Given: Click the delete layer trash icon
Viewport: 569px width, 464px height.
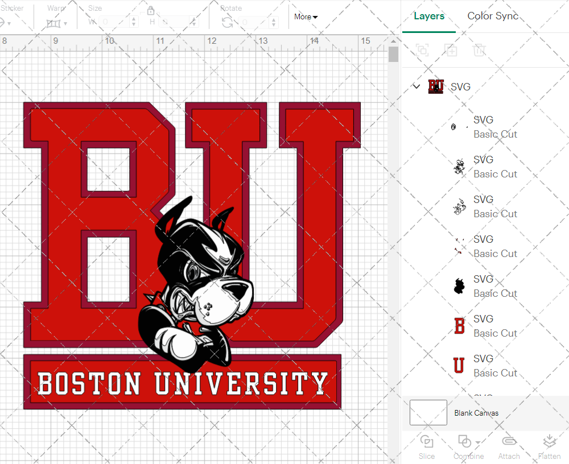Looking at the screenshot, I should click(x=479, y=50).
